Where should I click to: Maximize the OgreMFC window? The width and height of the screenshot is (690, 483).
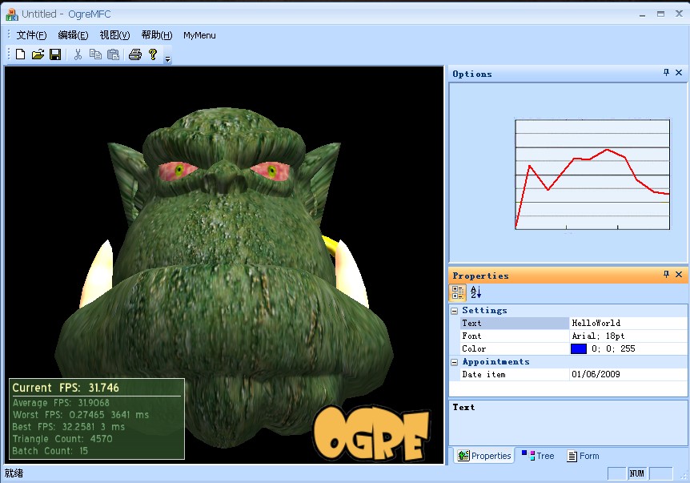(x=660, y=14)
